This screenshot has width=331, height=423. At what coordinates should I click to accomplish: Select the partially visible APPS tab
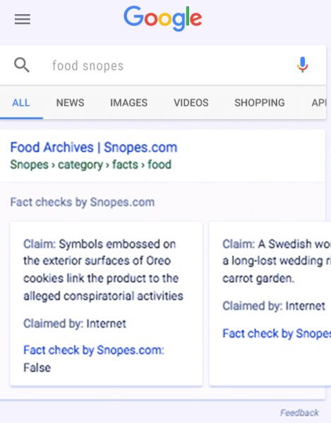point(319,103)
